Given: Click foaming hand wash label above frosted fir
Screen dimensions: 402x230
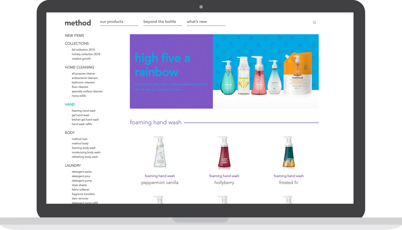Looking at the screenshot, I should click(289, 176).
